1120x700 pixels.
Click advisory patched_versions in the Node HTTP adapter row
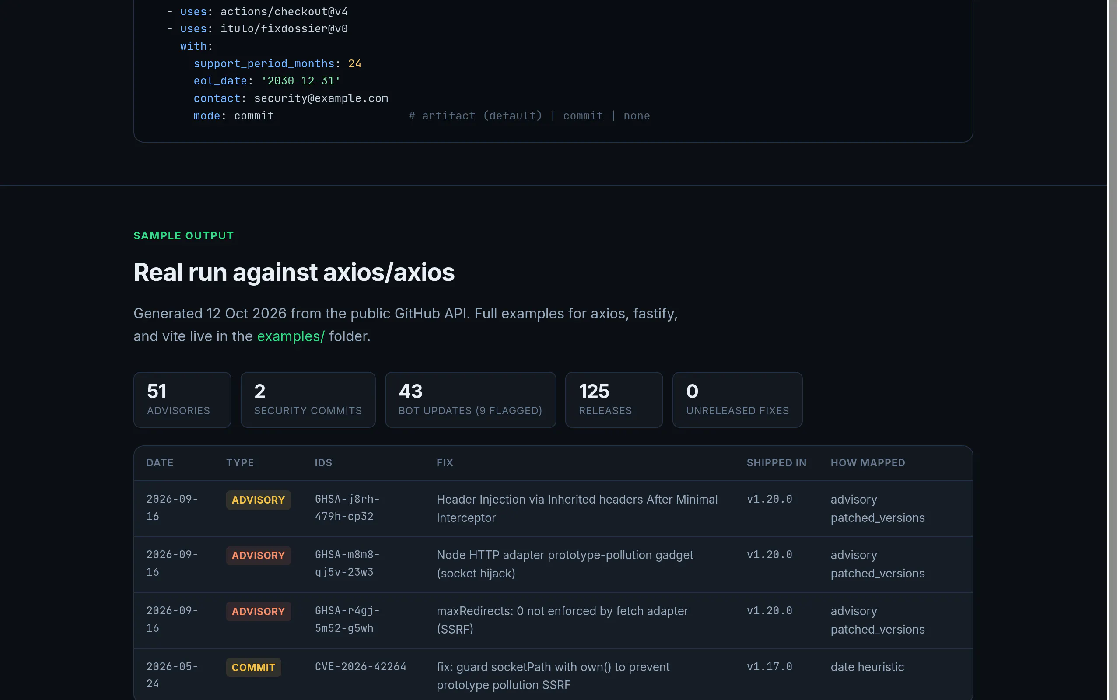click(x=878, y=564)
